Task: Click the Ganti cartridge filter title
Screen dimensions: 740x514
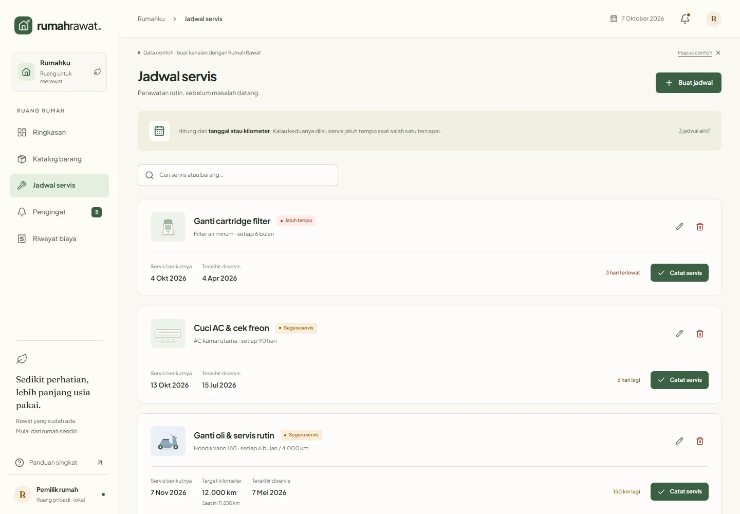Action: [232, 221]
